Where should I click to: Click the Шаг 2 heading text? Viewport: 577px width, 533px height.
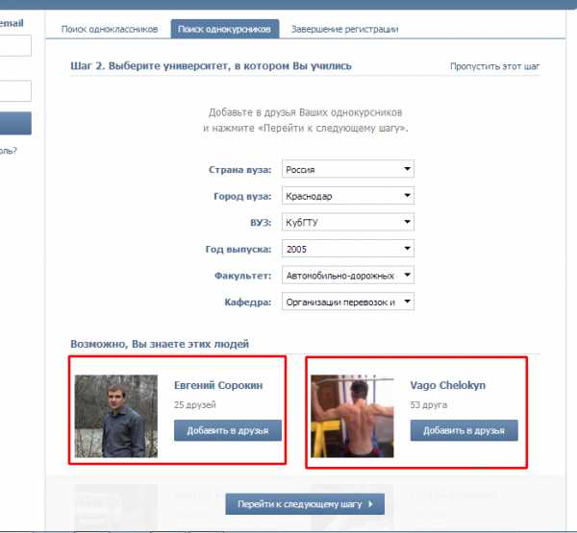point(211,66)
